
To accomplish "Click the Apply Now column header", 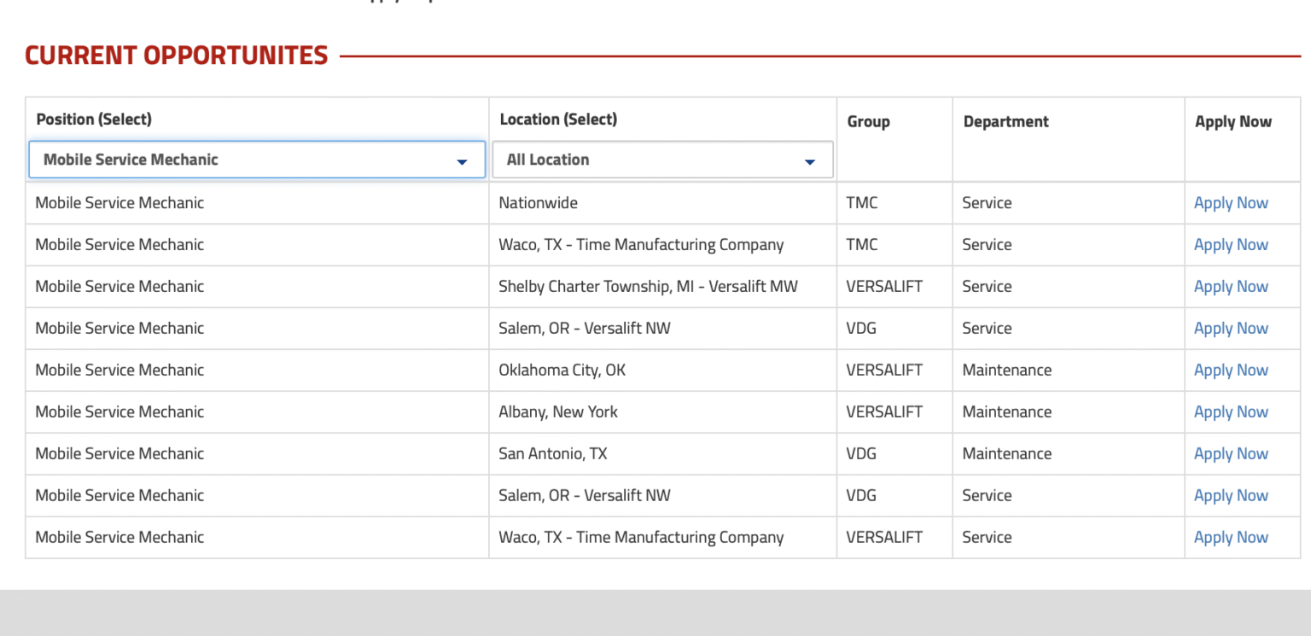I will (1232, 122).
